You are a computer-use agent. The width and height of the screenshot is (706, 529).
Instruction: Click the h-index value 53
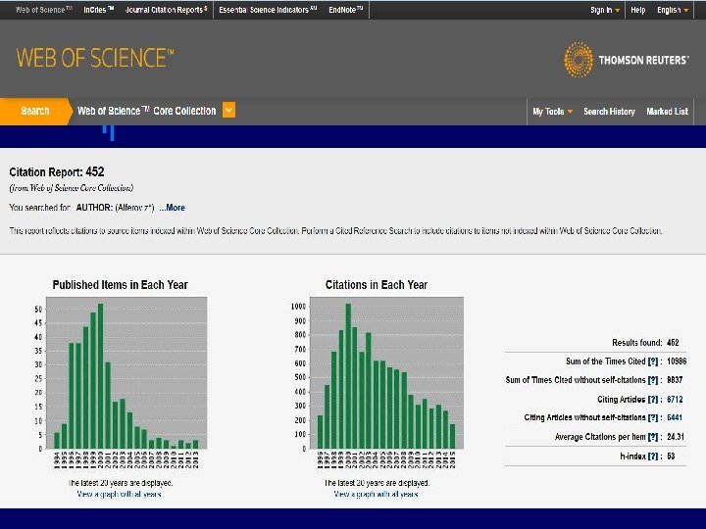click(671, 457)
